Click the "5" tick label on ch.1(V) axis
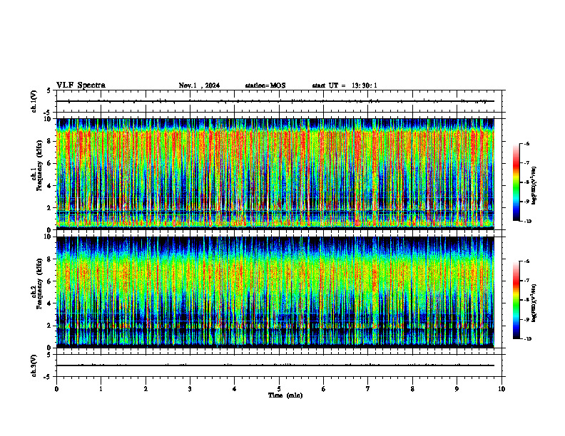Viewport: 565px width, 436px height. click(x=49, y=90)
